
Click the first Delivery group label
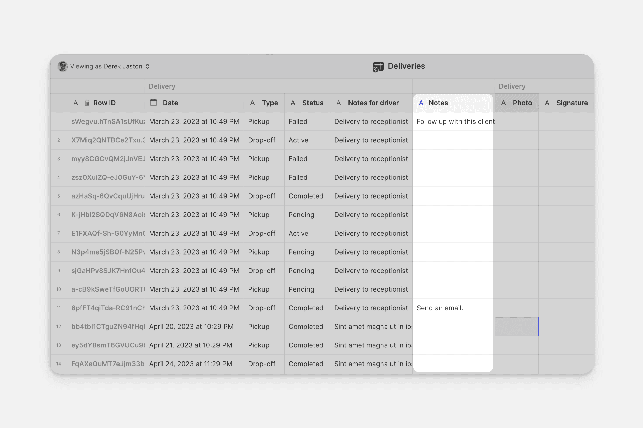pyautogui.click(x=162, y=86)
